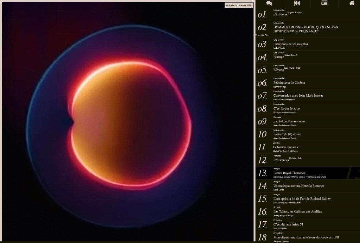Image resolution: width=360 pixels, height=243 pixels.
Task: Open 'Conversation avec Jean-Marc Brunet'
Action: 298,95
